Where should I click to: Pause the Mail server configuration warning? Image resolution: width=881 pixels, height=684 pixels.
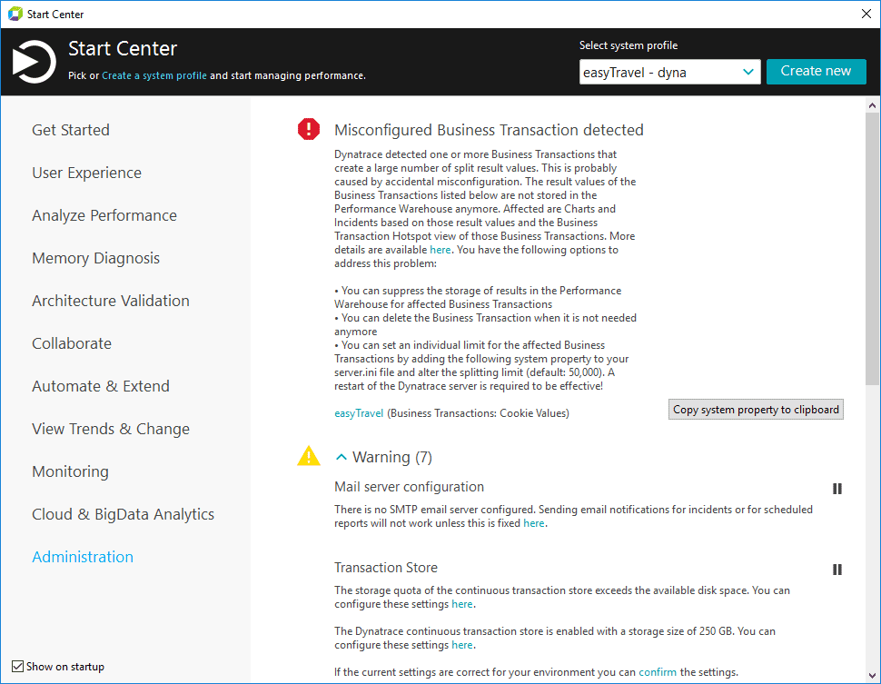pyautogui.click(x=837, y=489)
